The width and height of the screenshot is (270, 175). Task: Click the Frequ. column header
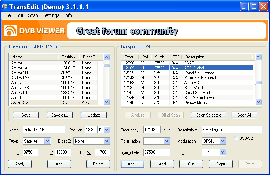[x=130, y=57]
